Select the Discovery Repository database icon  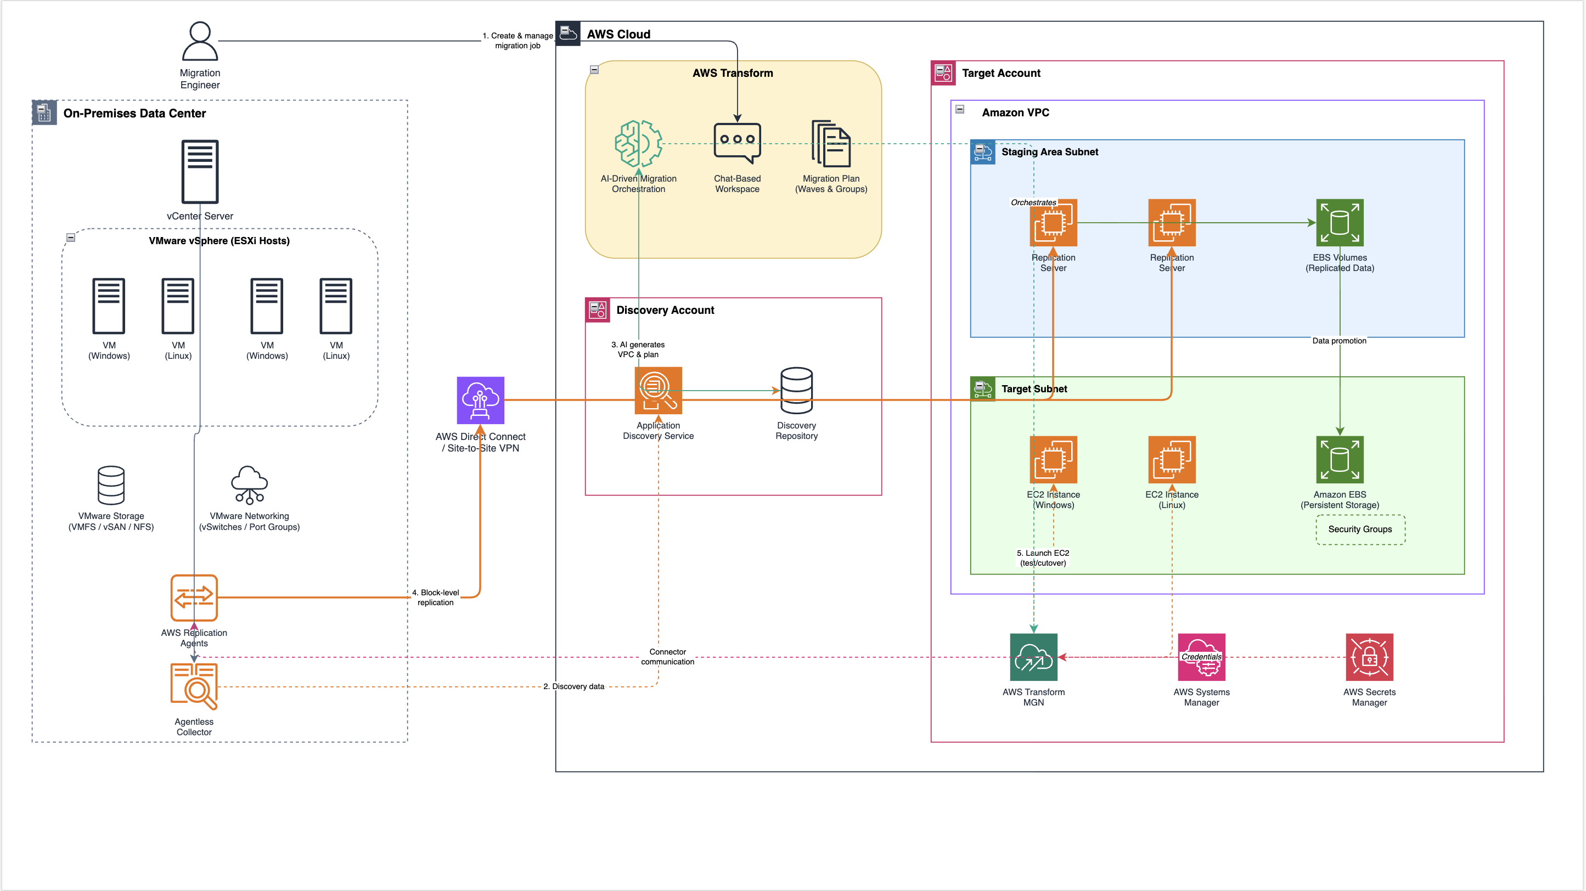point(797,390)
